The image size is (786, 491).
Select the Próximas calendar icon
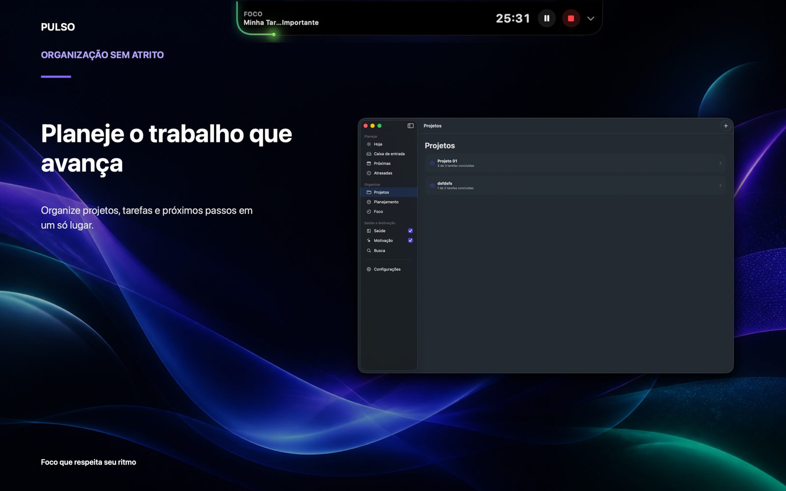(369, 164)
